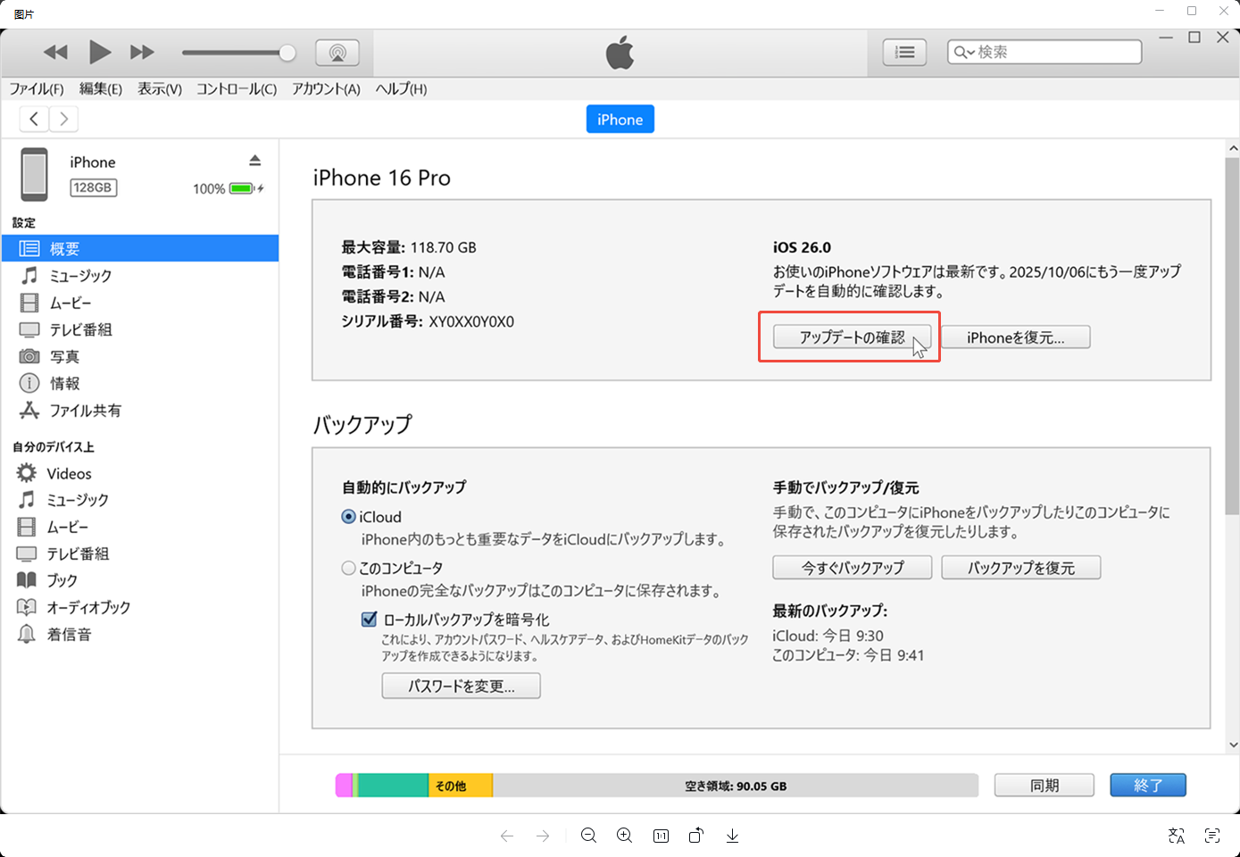Open the 表示(V) menu

click(x=160, y=89)
